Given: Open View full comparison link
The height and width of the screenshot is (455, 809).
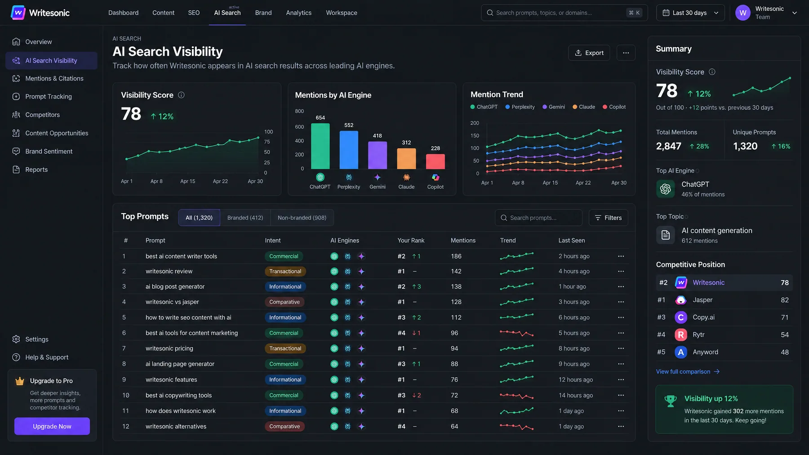Looking at the screenshot, I should pos(688,371).
